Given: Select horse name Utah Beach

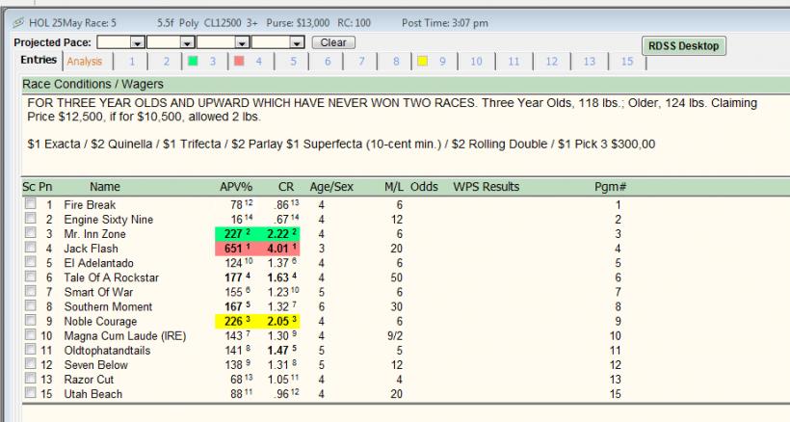Looking at the screenshot, I should tap(93, 394).
